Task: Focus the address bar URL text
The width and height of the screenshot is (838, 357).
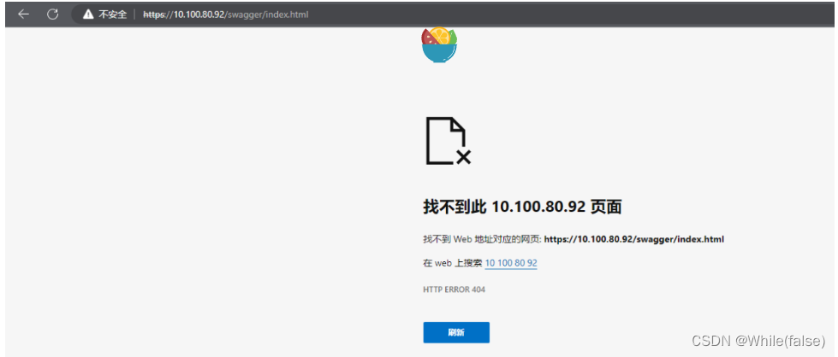Action: pos(225,15)
